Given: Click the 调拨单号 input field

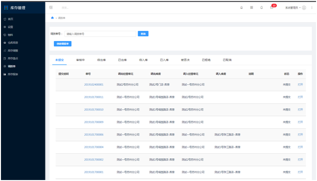Looking at the screenshot, I should (100, 34).
